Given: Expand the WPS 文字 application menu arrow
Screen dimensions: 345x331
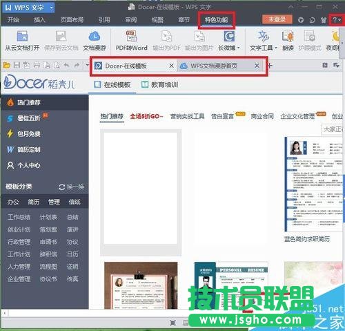Looking at the screenshot, I should point(52,8).
